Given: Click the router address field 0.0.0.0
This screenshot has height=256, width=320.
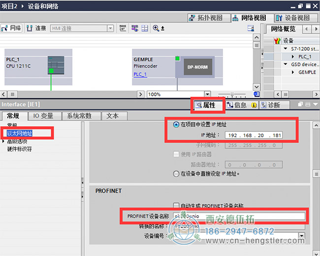Looking at the screenshot, I should [x=254, y=165].
